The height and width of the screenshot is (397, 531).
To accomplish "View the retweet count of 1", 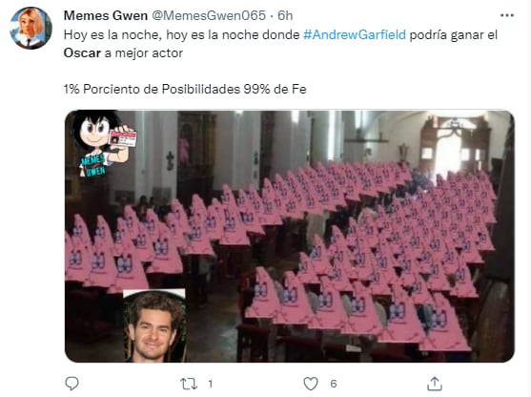I will (x=211, y=384).
